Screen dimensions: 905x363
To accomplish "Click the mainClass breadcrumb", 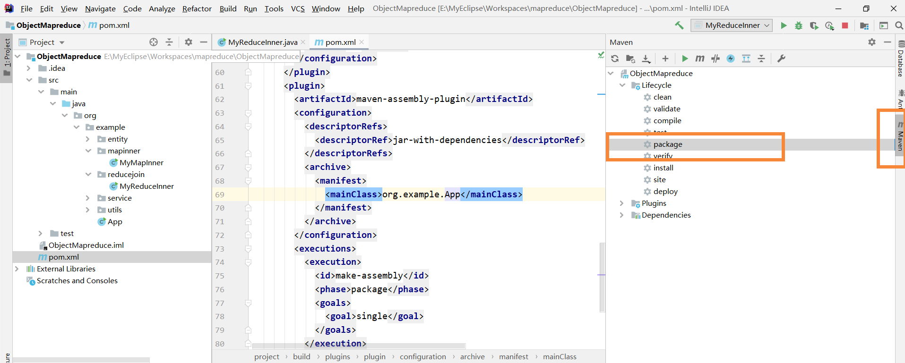I will 560,357.
